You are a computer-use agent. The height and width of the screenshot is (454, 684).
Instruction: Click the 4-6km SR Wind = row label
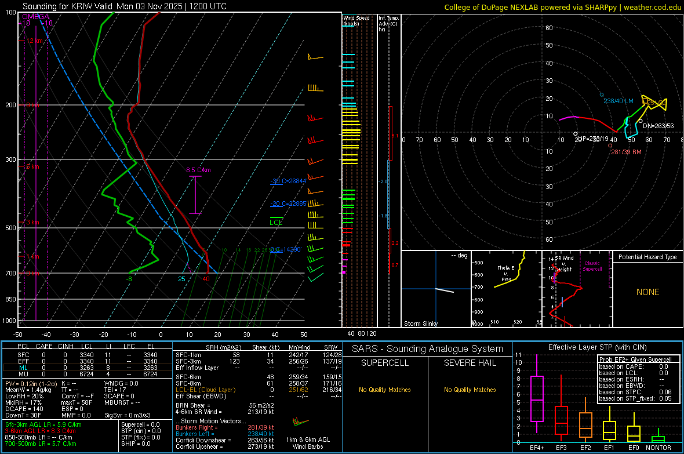(x=198, y=412)
